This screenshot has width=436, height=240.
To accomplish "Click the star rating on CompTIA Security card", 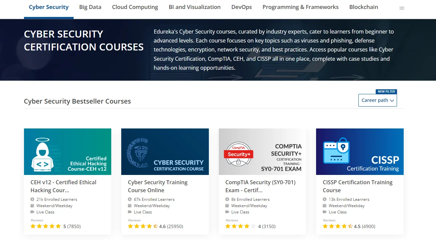I will point(240,226).
